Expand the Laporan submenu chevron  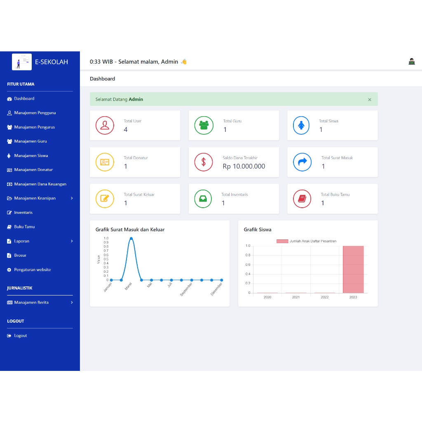72,241
